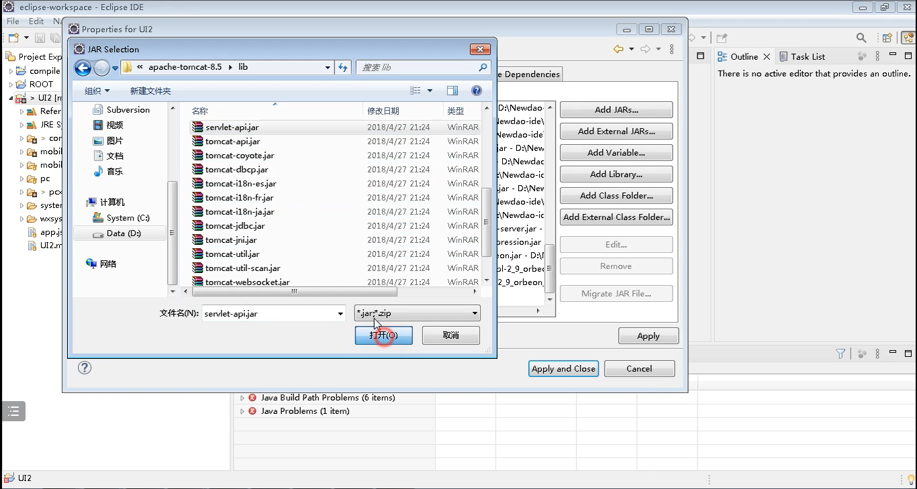Click the Add Class Folder... button

tap(616, 196)
